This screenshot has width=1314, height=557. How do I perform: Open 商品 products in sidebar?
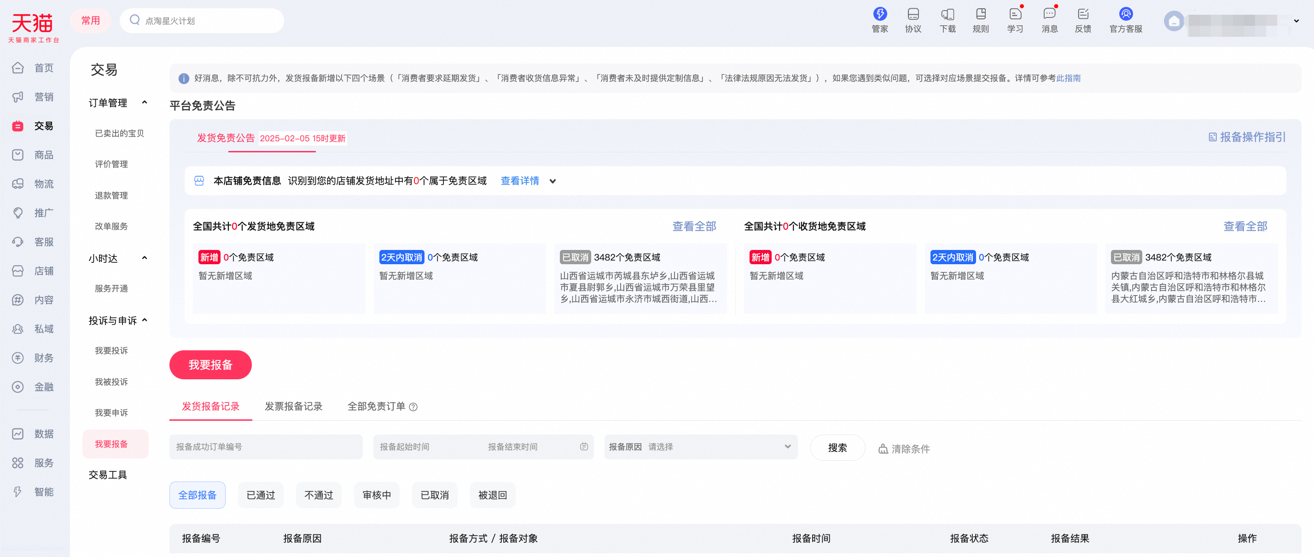(33, 155)
